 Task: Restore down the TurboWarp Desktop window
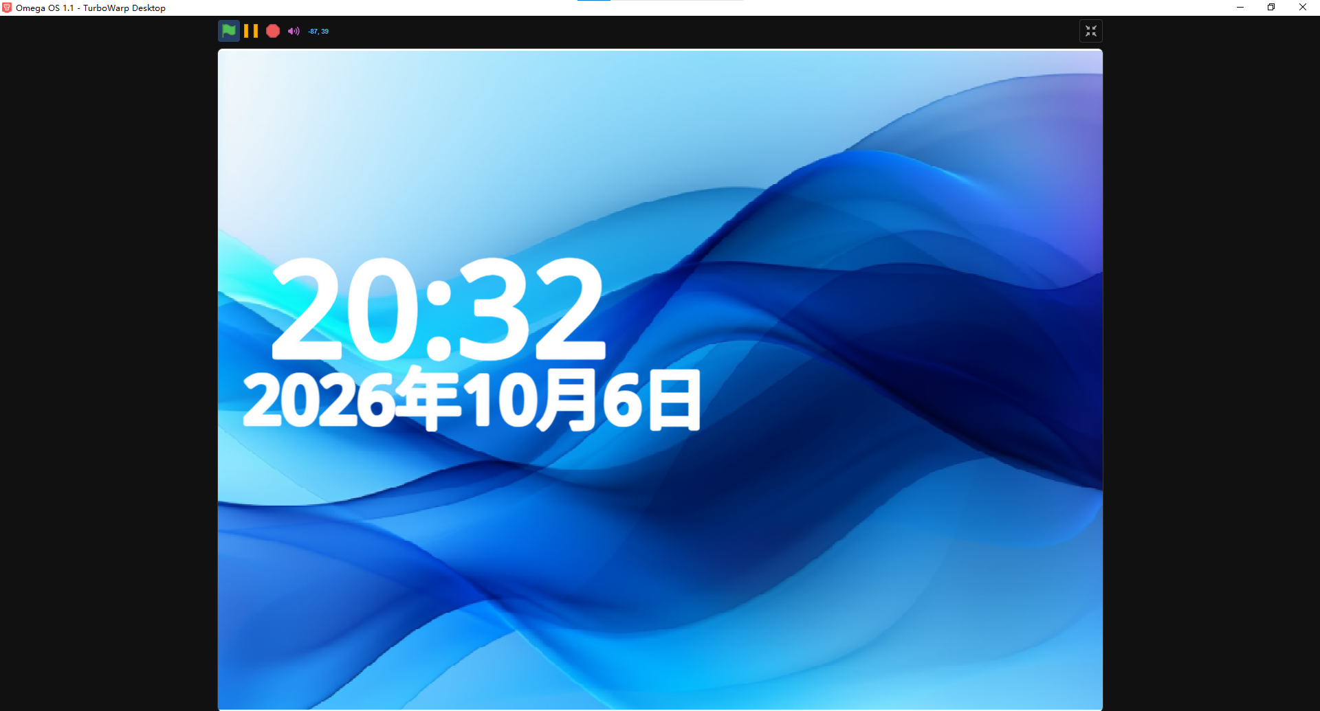coord(1271,8)
